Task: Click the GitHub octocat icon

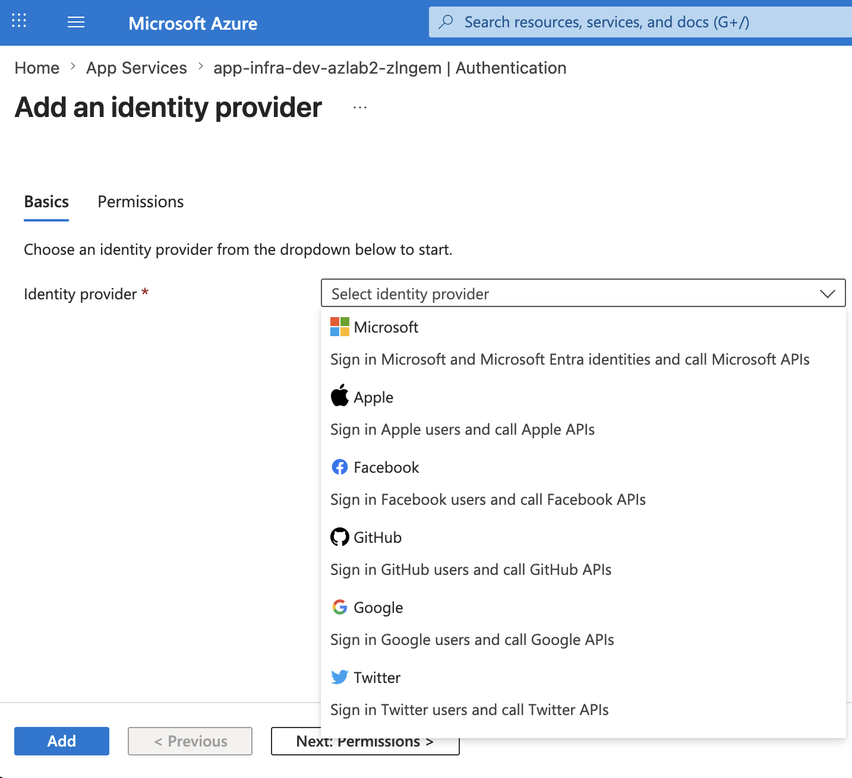Action: (340, 537)
